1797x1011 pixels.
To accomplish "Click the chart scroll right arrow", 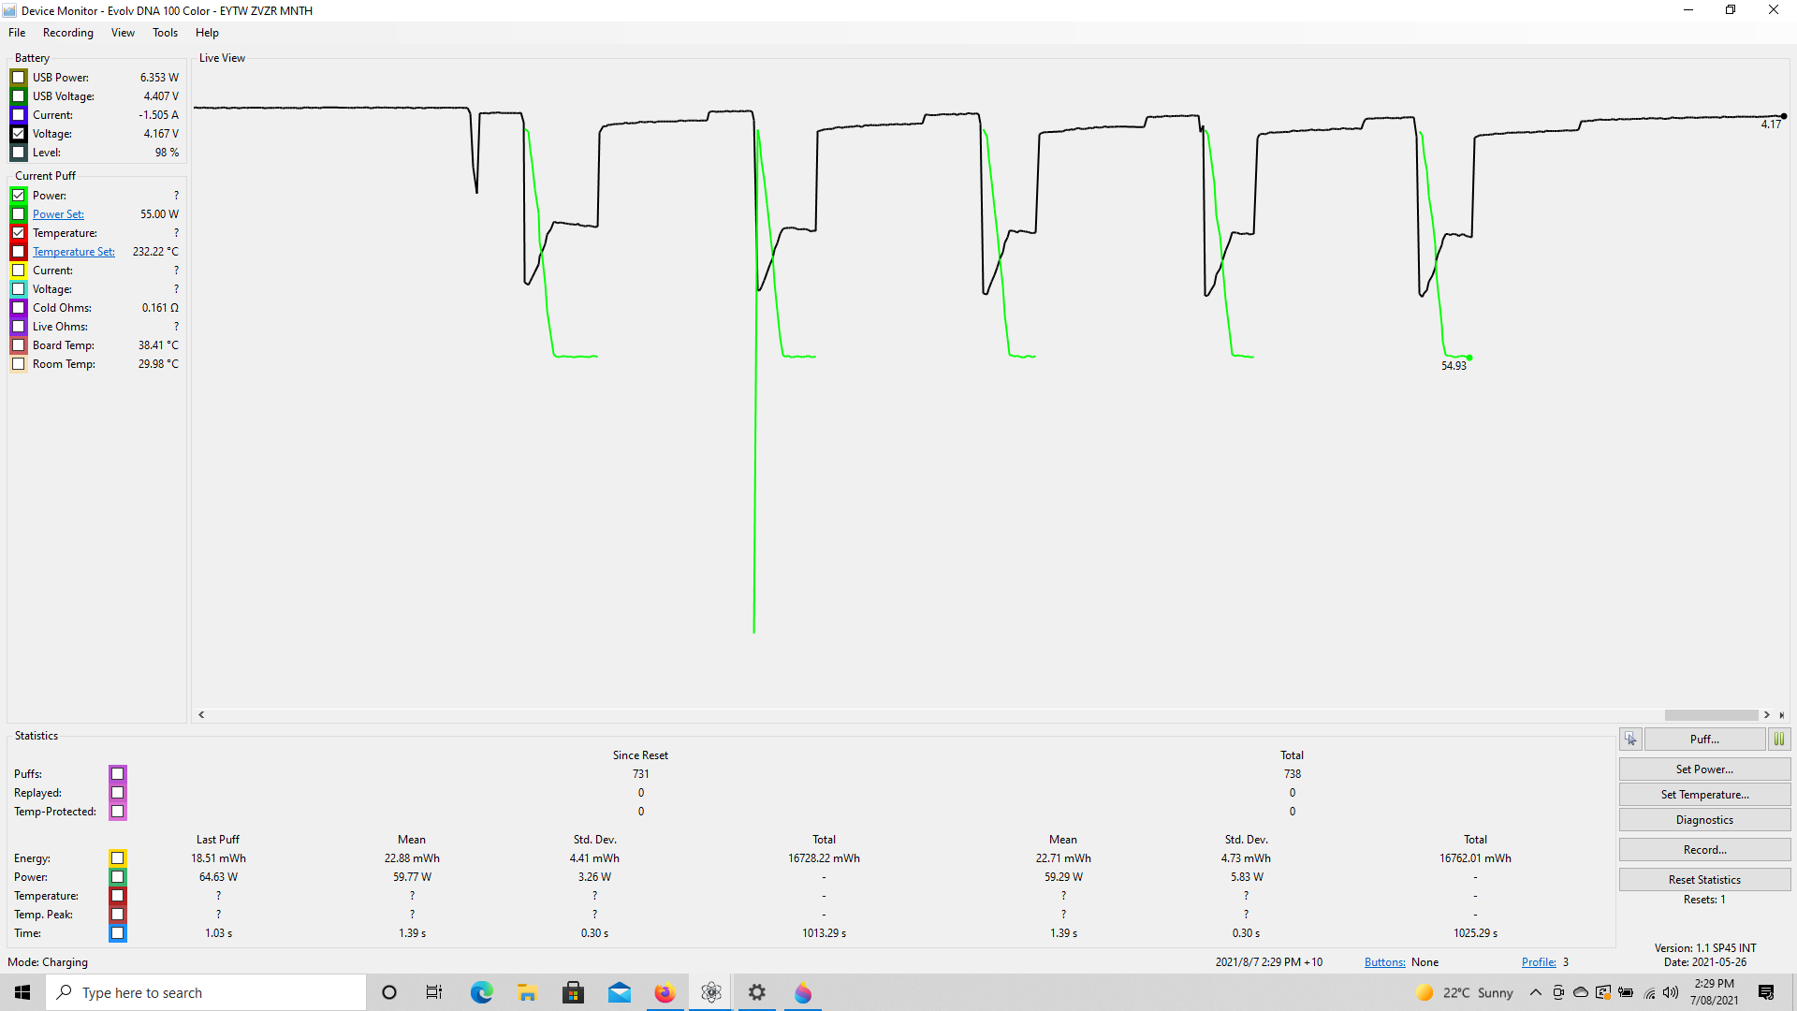I will [1767, 715].
